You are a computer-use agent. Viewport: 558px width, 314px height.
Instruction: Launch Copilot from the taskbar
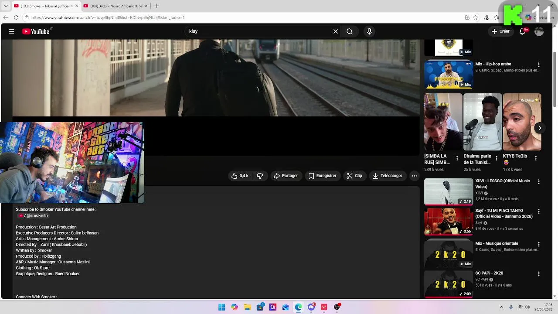pos(235,307)
